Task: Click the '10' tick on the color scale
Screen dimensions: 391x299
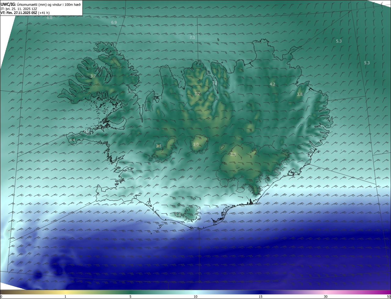Action: pyautogui.click(x=195, y=297)
